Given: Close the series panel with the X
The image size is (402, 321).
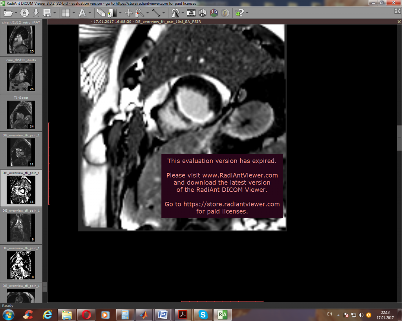Looking at the screenshot, I should pos(399,22).
